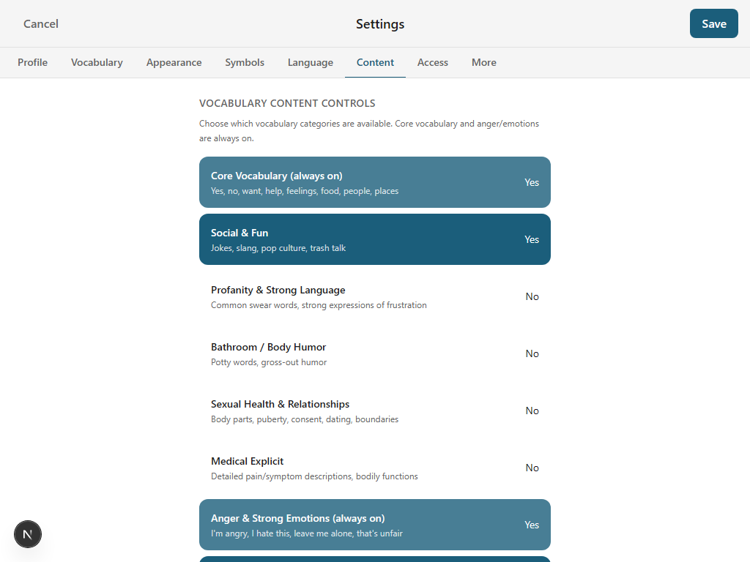Click the circular N avatar icon

tap(28, 534)
